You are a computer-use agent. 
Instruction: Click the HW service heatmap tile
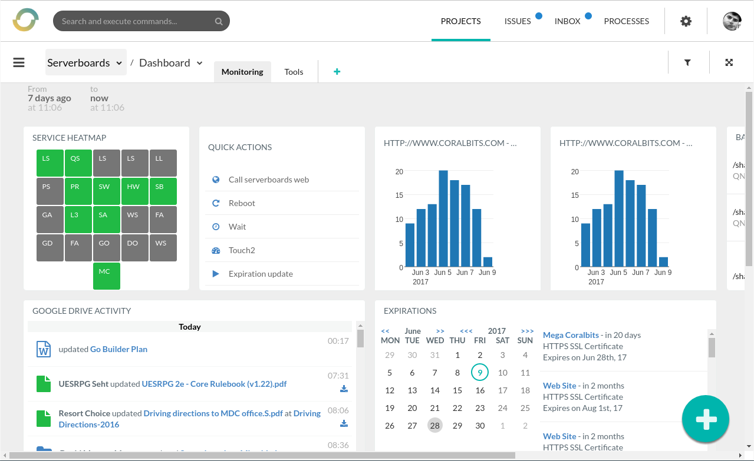pyautogui.click(x=135, y=191)
